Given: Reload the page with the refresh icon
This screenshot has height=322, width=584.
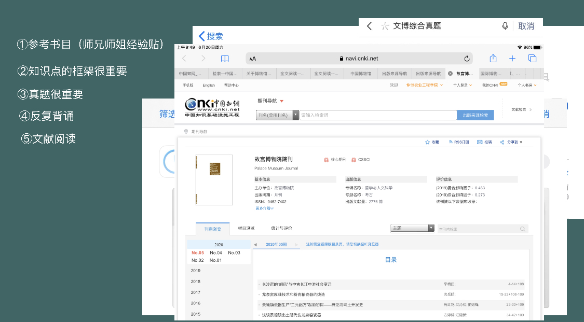Looking at the screenshot, I should (467, 59).
